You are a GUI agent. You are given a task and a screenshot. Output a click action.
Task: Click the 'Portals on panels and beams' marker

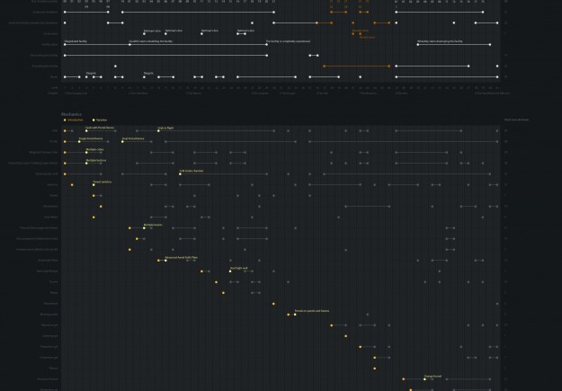pos(295,315)
